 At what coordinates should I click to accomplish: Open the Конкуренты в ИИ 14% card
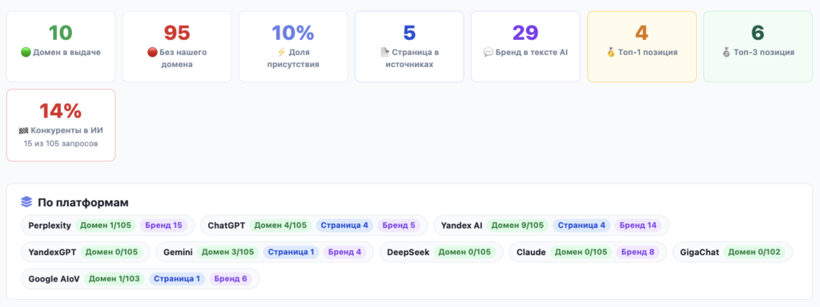61,126
